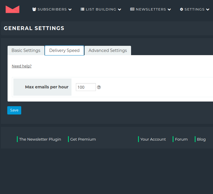Select the Delivery Speed tab
The image size is (213, 194).
[65, 50]
